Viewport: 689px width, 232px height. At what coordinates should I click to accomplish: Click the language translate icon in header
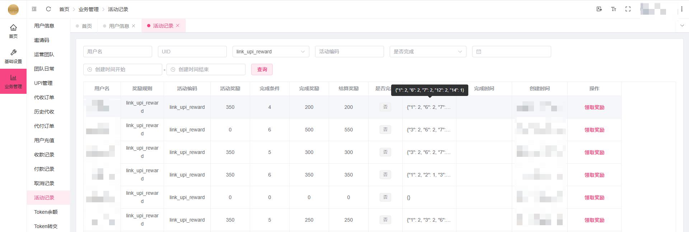click(x=599, y=9)
